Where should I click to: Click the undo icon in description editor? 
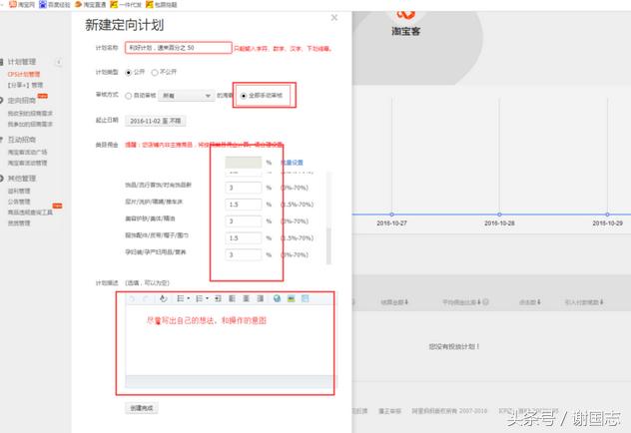pyautogui.click(x=132, y=298)
